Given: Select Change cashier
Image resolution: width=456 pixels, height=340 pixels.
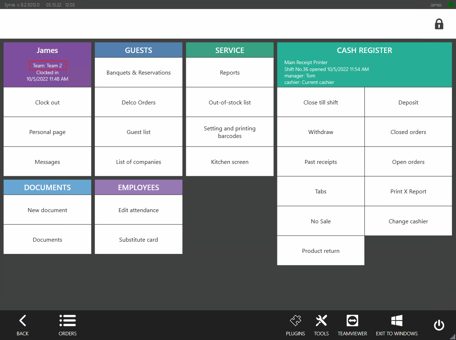Looking at the screenshot, I should coord(408,221).
